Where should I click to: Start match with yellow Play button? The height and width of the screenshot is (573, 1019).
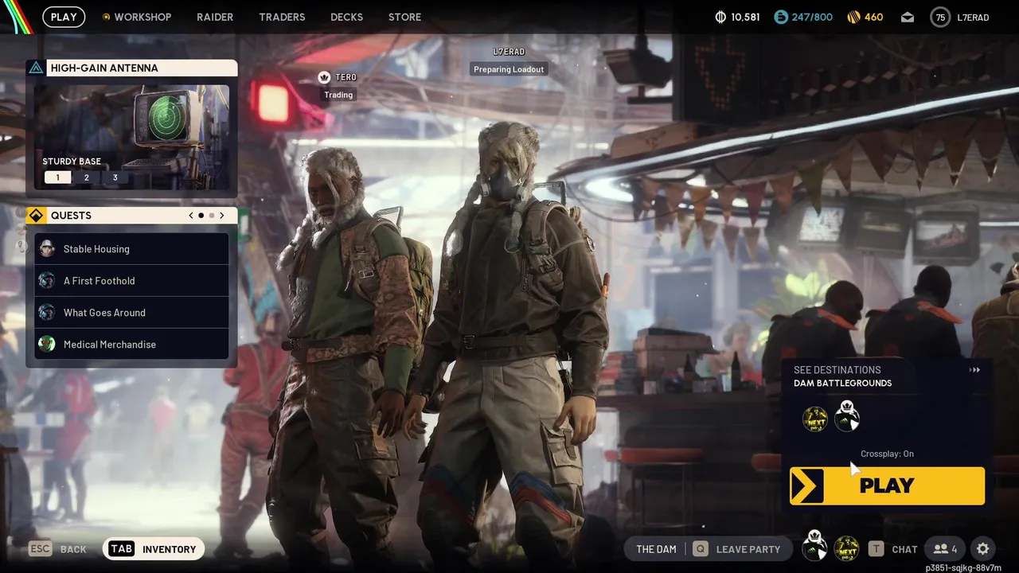click(887, 486)
